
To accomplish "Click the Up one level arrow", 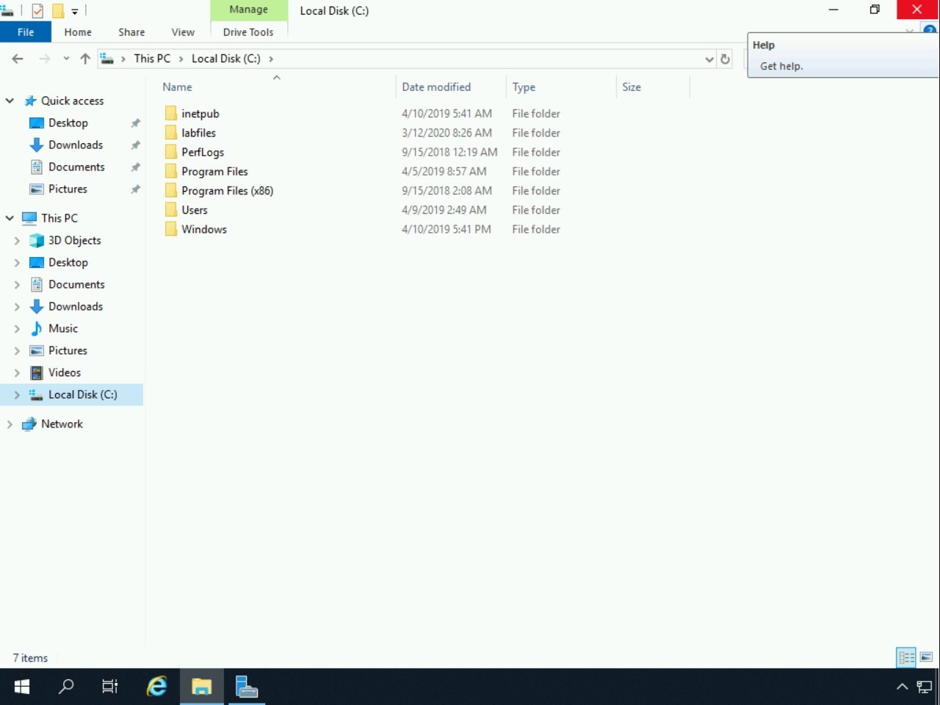I will tap(85, 59).
